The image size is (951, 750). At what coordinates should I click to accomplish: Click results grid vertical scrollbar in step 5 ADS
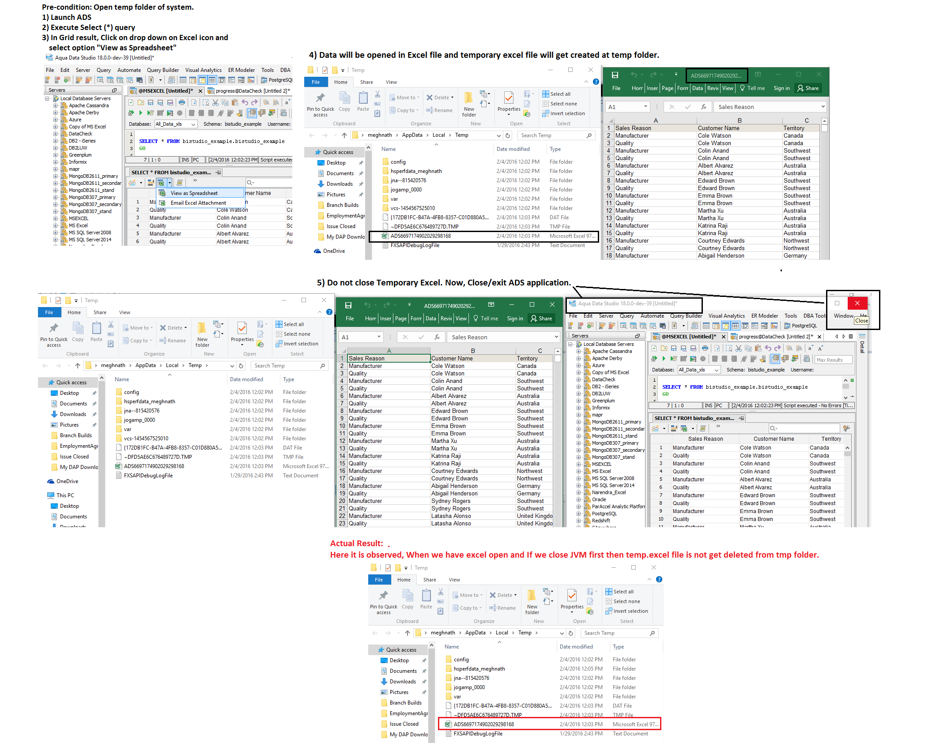[x=847, y=484]
